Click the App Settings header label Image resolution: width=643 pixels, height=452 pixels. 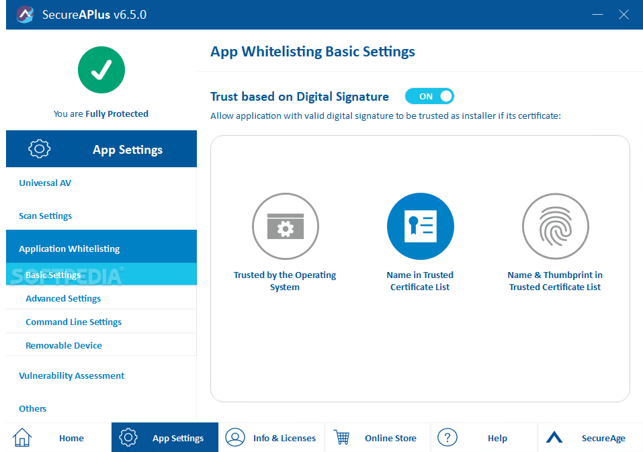click(128, 150)
